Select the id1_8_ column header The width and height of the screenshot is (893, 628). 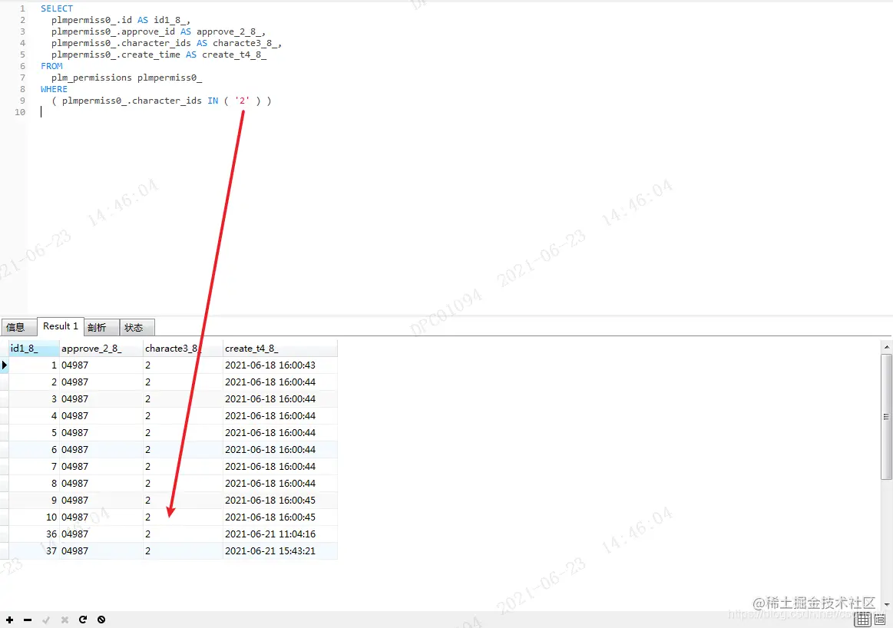click(x=34, y=349)
